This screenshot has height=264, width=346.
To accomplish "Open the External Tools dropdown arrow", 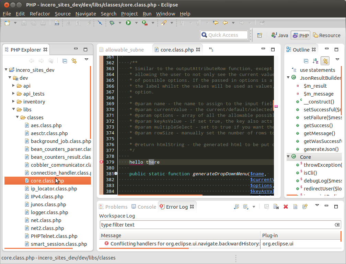I will point(153,23).
